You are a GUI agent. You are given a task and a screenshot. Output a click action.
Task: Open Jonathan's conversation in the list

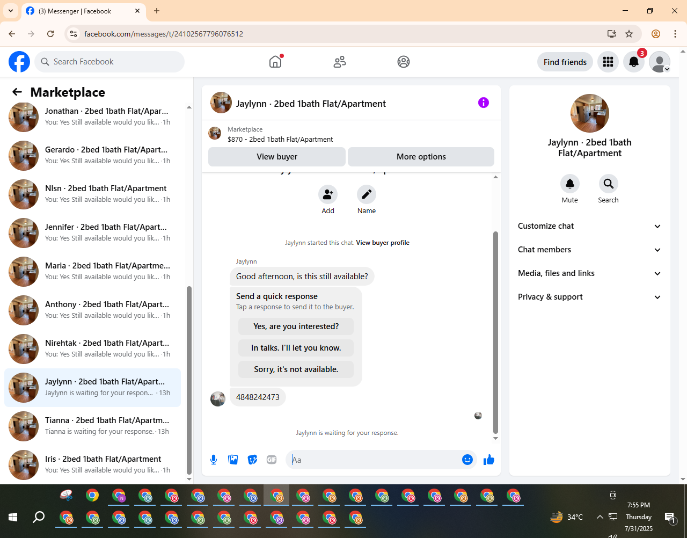click(92, 117)
